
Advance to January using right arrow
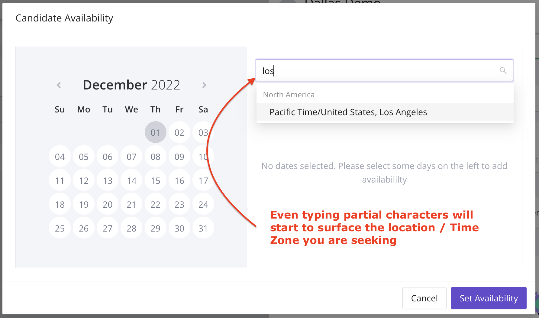(x=204, y=85)
